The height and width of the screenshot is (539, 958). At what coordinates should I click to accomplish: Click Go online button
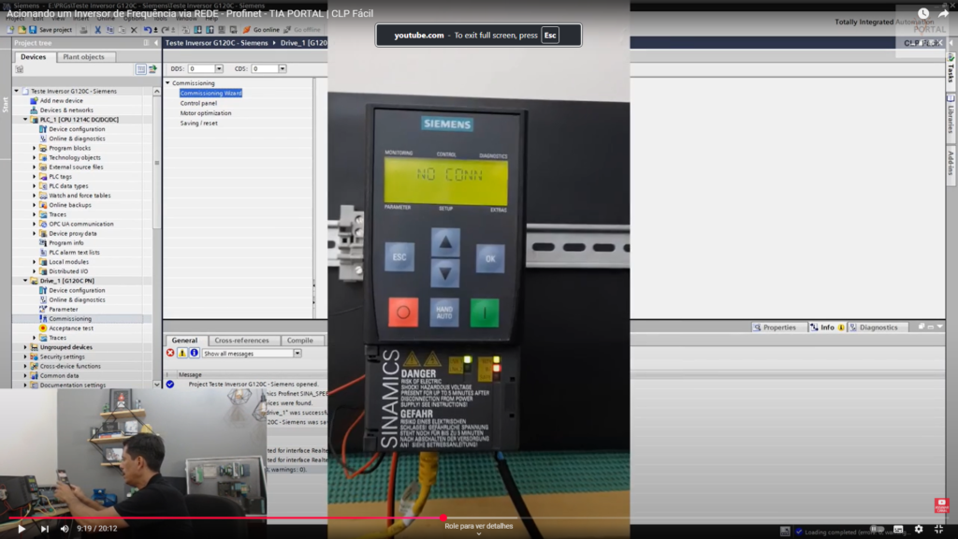coord(261,29)
